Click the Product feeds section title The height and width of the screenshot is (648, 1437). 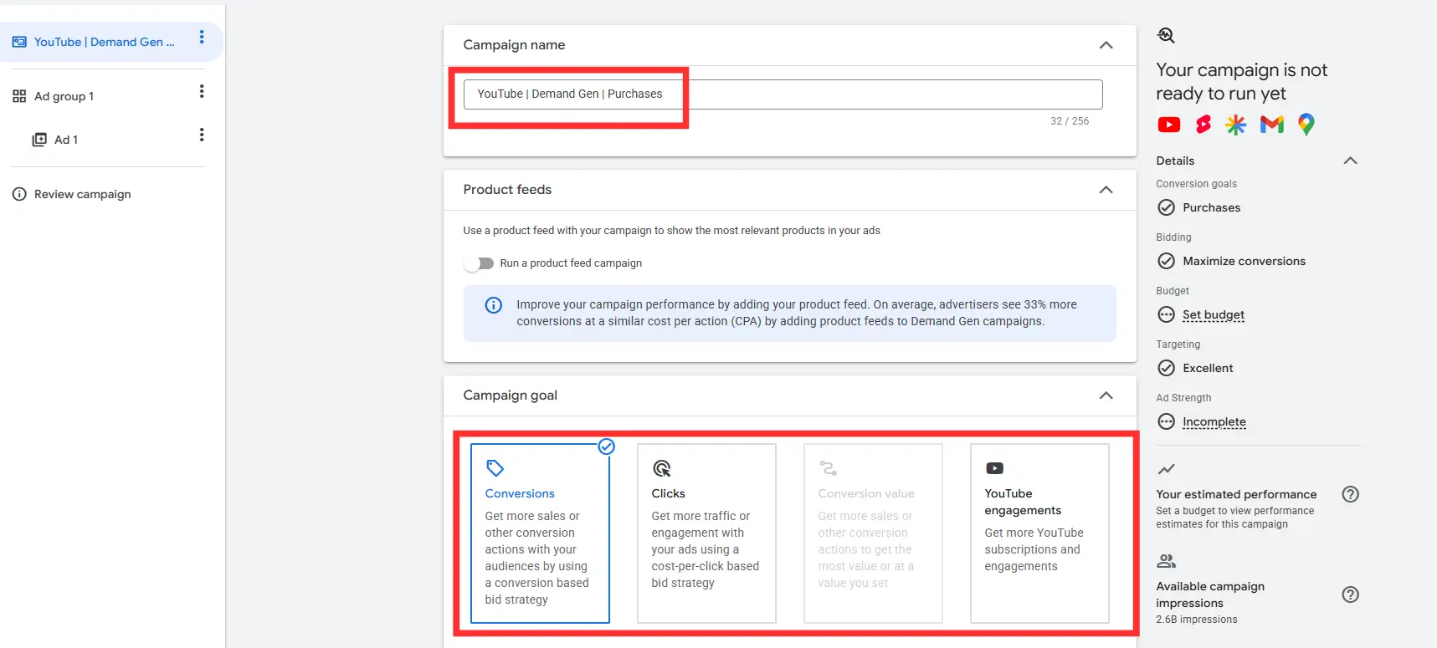pyautogui.click(x=507, y=190)
